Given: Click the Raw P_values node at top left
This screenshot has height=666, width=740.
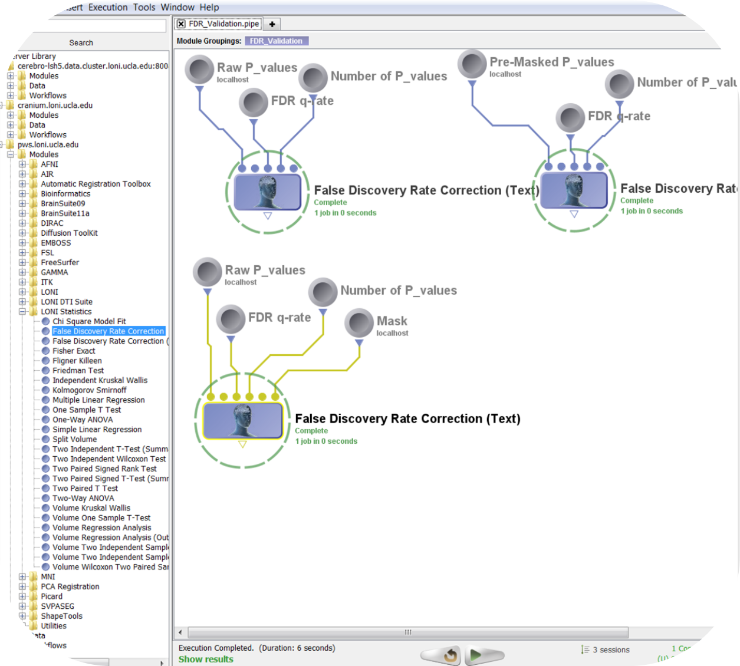Looking at the screenshot, I should click(199, 70).
